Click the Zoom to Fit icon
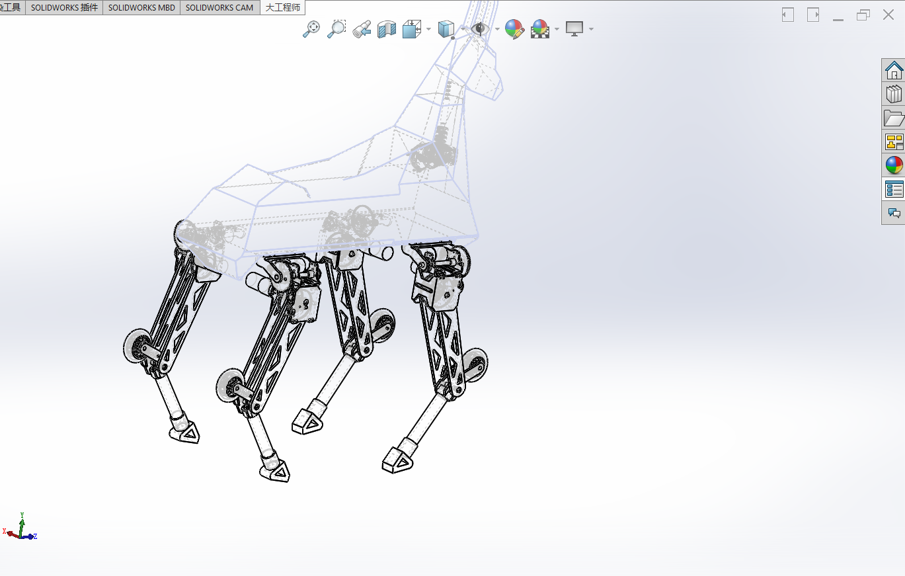The width and height of the screenshot is (905, 576). click(x=311, y=28)
